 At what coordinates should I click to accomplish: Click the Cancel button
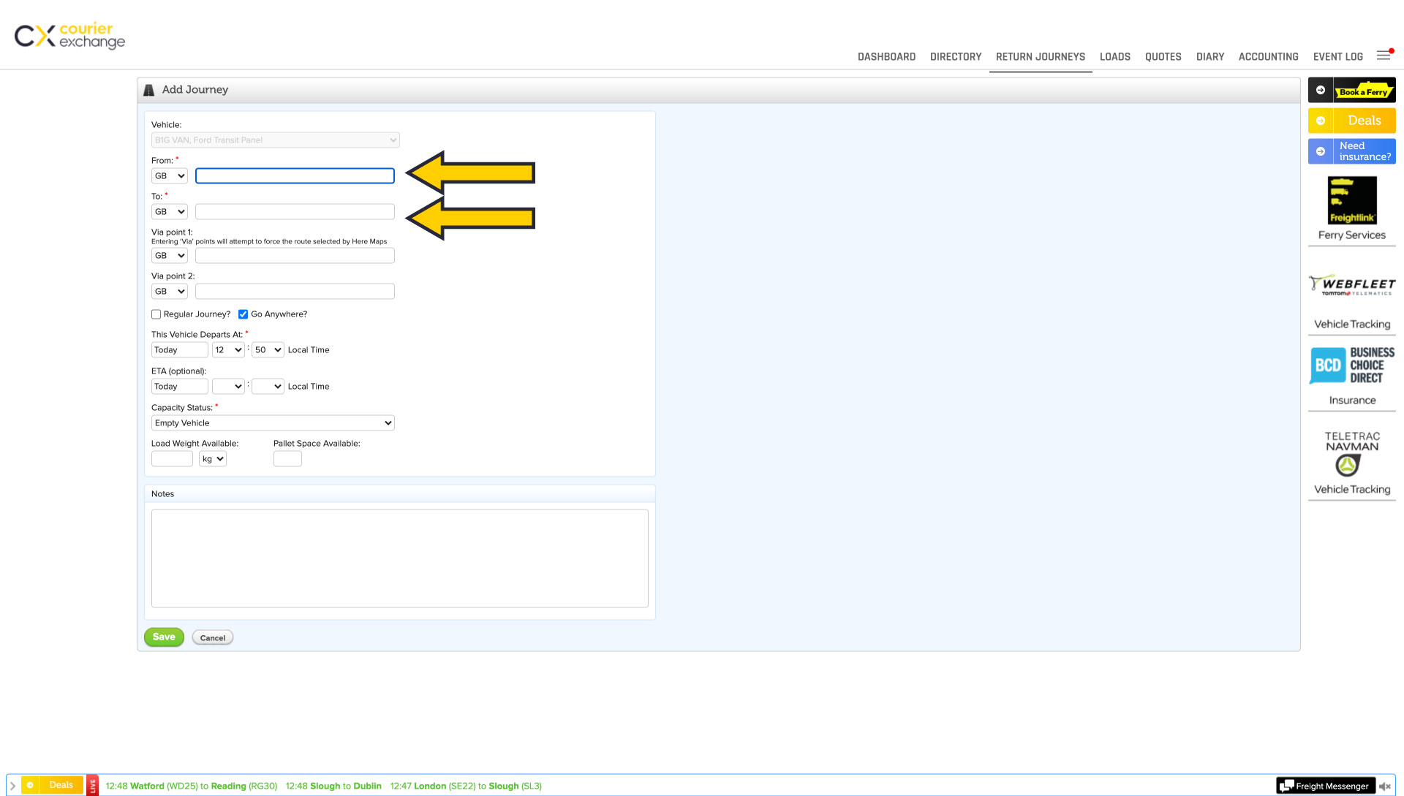(x=213, y=638)
